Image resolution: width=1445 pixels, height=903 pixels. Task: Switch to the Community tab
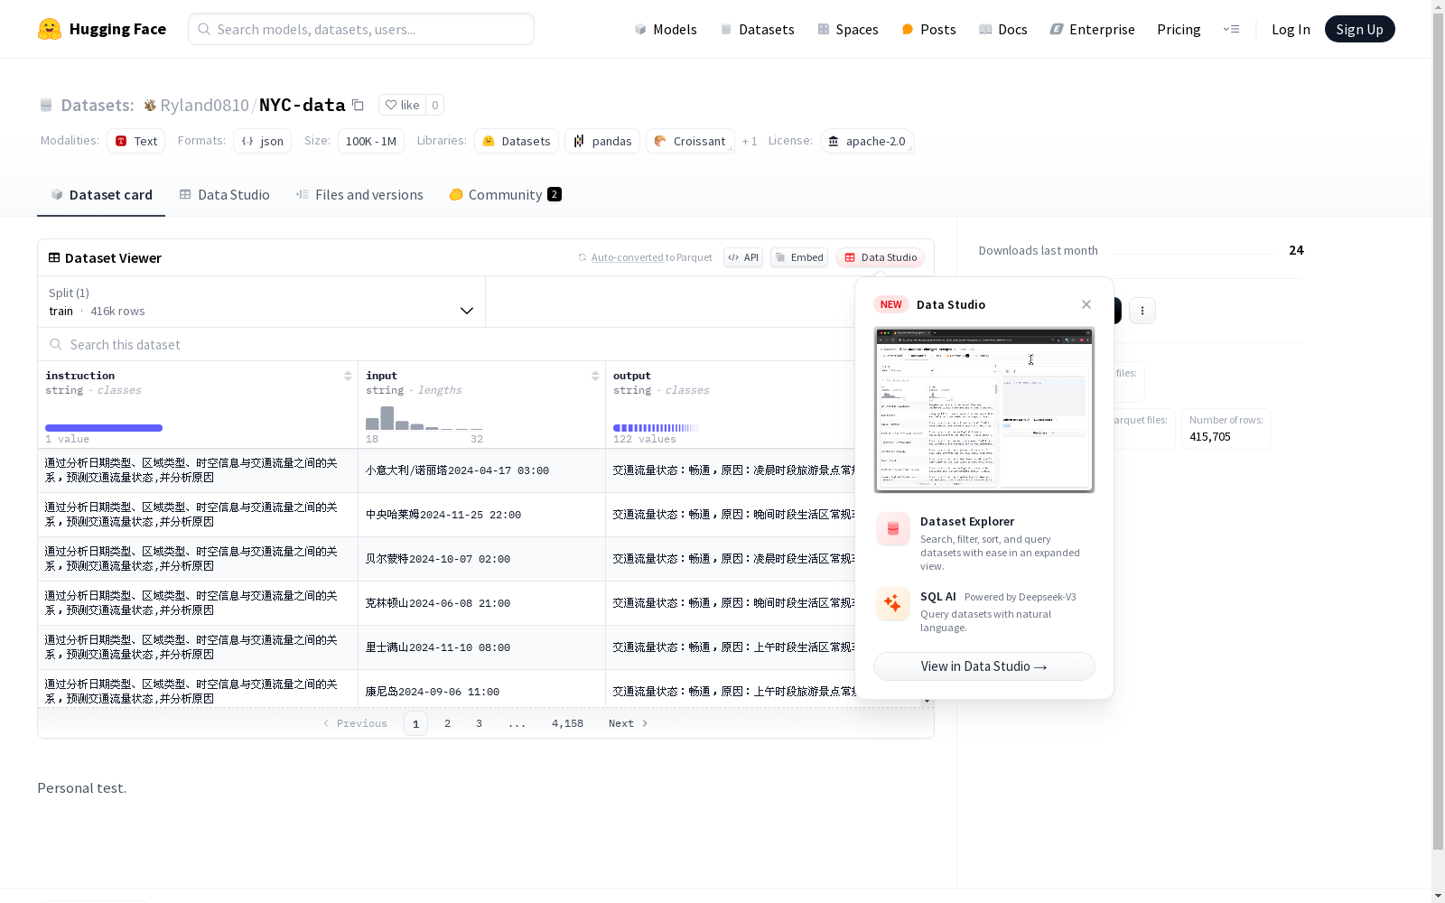[505, 194]
